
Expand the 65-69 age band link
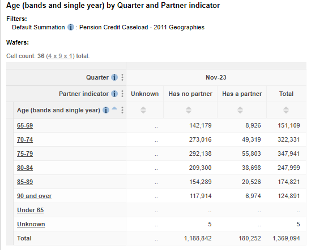coord(25,125)
